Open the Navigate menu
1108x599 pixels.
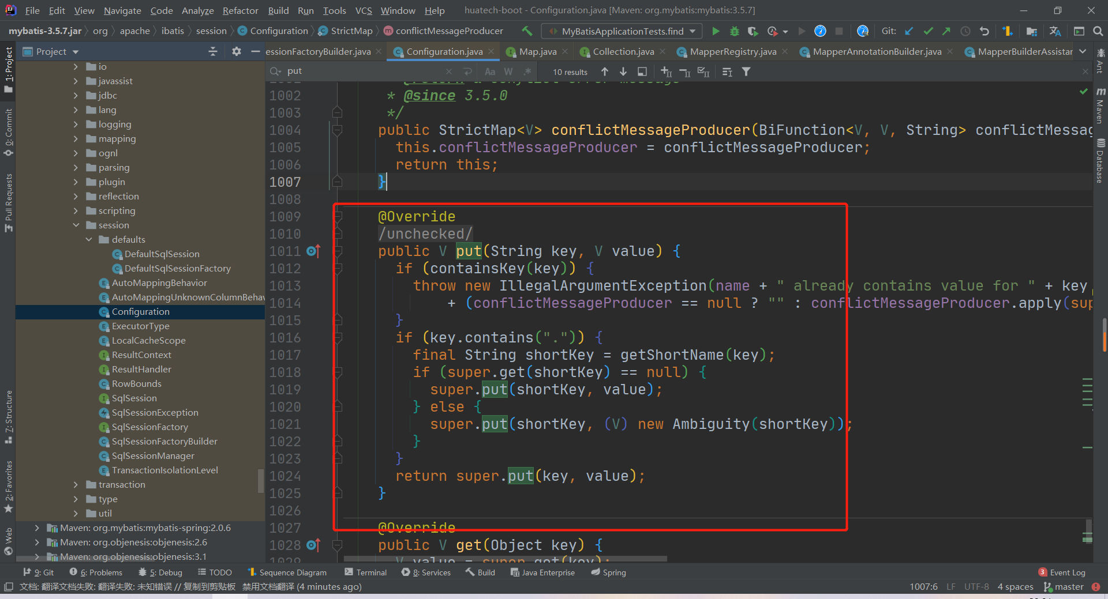pos(122,10)
